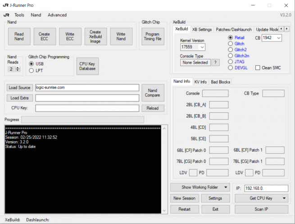
Task: Switch to the KV Info tab
Action: point(200,82)
